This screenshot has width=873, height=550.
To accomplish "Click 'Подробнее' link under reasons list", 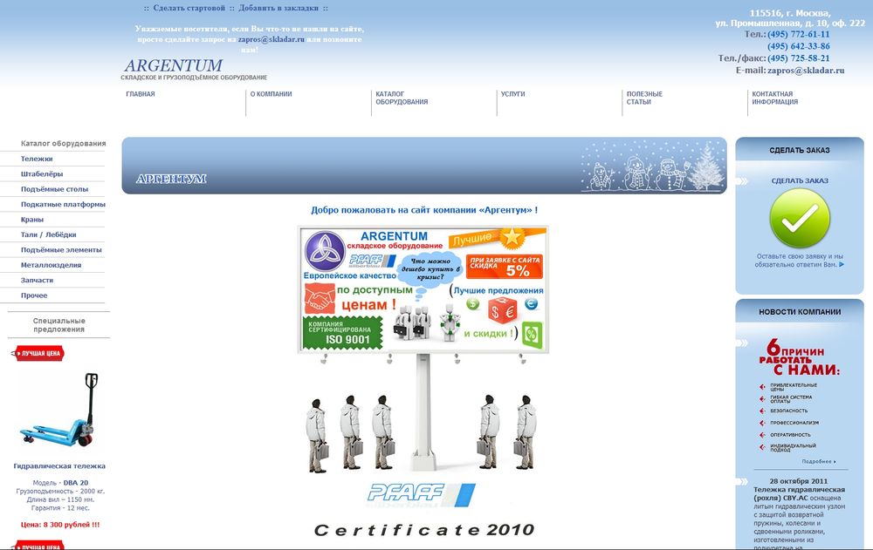I will [819, 462].
